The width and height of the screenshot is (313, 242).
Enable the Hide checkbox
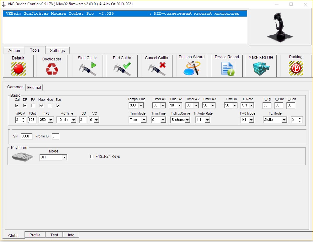(x=50, y=106)
